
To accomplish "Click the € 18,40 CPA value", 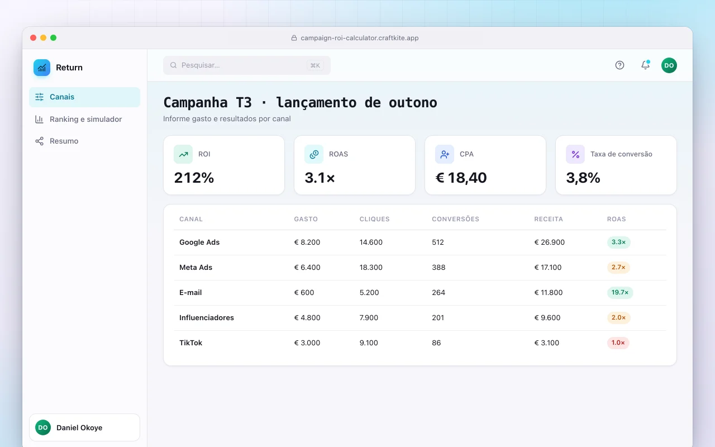I will [461, 178].
